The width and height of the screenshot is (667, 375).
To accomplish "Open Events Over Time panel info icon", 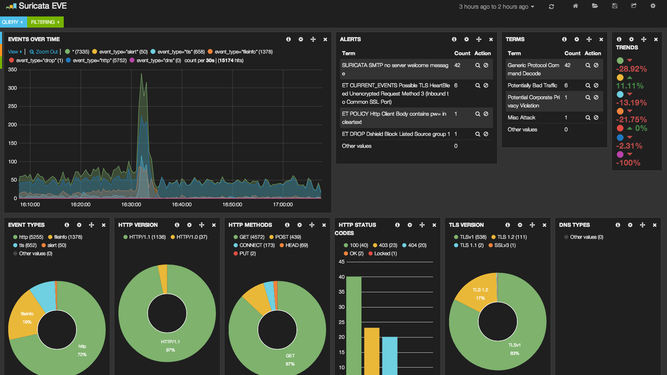I will [288, 40].
